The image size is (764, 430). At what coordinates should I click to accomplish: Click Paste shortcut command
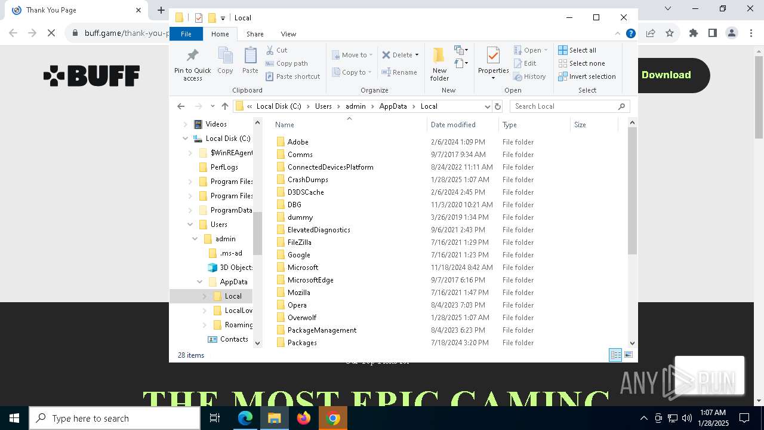tap(292, 76)
